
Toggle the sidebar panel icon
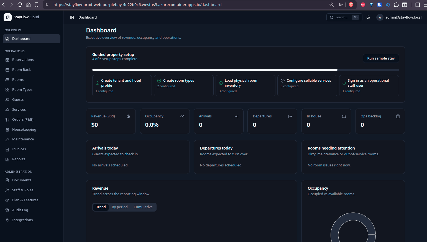pyautogui.click(x=72, y=17)
